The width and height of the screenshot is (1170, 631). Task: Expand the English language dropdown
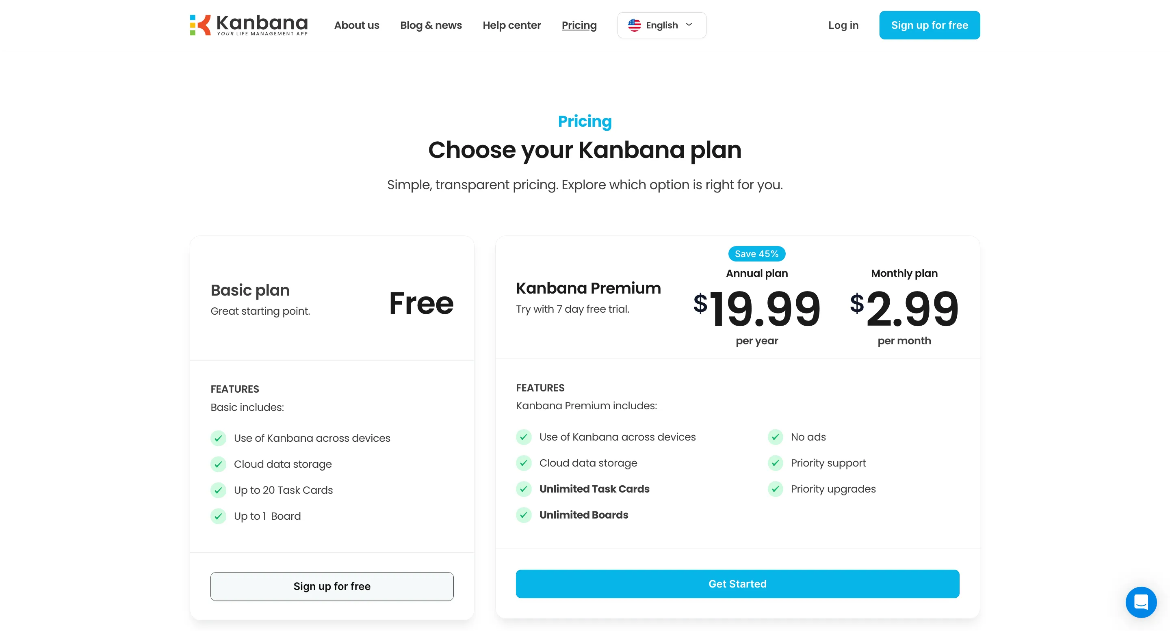click(x=661, y=25)
